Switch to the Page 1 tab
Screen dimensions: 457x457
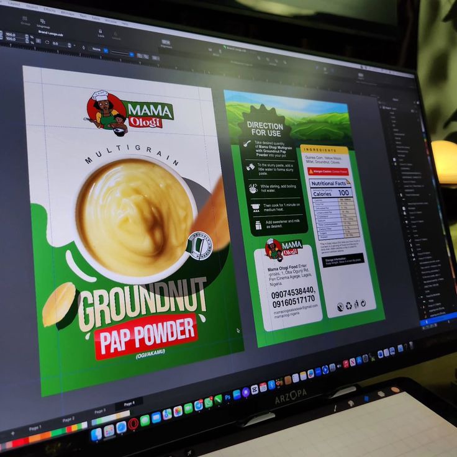click(x=35, y=428)
